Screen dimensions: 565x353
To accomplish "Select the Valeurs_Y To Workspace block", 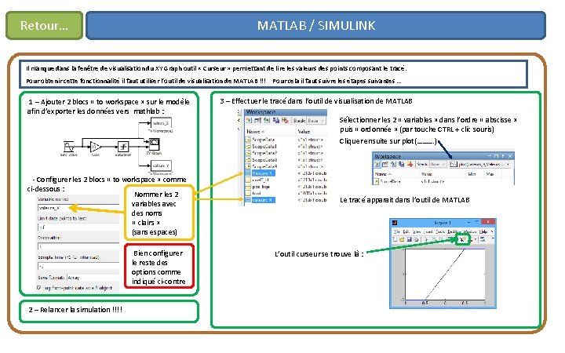I will point(161,166).
